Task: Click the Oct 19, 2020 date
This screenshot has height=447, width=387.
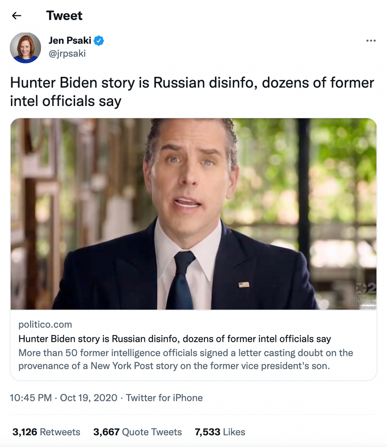Action: point(89,398)
